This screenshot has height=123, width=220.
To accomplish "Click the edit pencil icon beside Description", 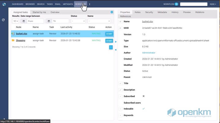I will coord(120,90).
